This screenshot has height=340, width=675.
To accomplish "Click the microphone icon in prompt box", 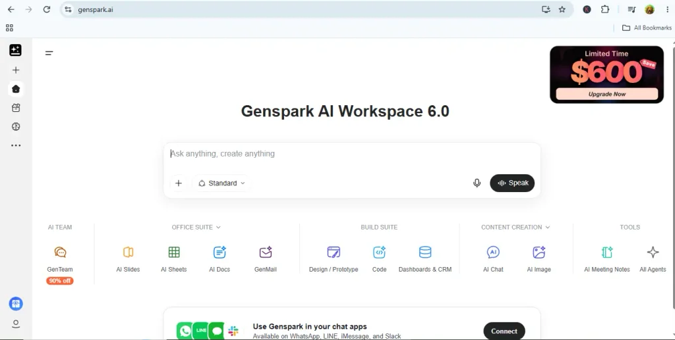I will pyautogui.click(x=477, y=183).
